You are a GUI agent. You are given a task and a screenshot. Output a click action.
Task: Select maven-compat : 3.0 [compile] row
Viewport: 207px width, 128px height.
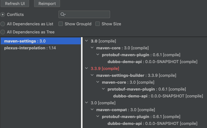126,110
